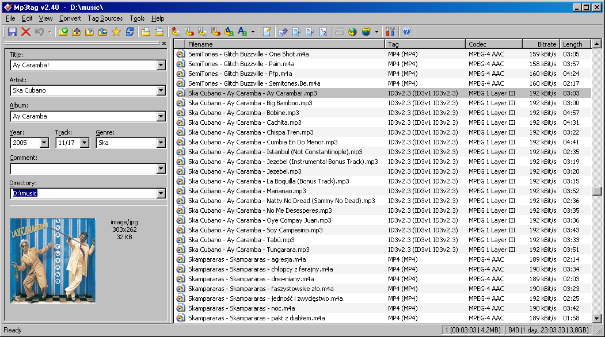
Task: Click the file list scroll up arrow
Action: 597,44
